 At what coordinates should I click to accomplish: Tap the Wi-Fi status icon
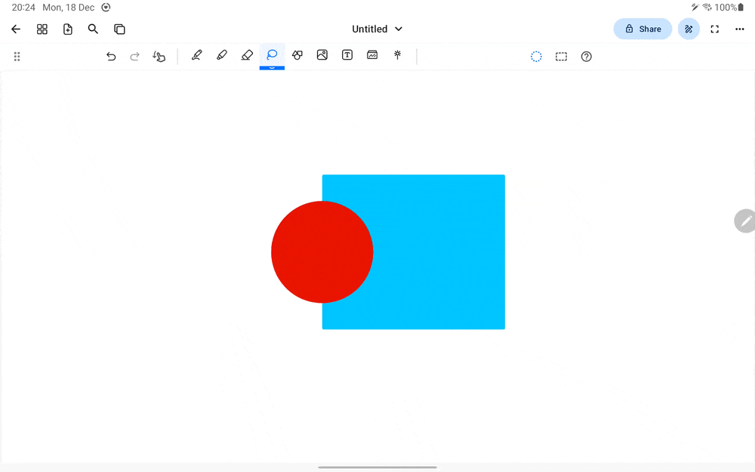pyautogui.click(x=707, y=8)
